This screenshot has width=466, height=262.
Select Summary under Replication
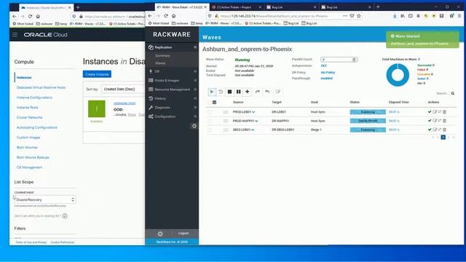click(x=162, y=55)
